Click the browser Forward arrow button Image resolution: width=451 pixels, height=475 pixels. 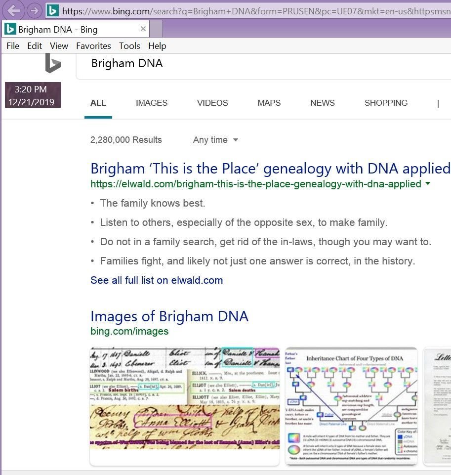pos(34,10)
